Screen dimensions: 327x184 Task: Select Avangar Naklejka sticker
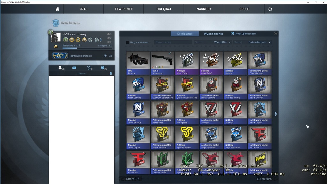click(235, 113)
